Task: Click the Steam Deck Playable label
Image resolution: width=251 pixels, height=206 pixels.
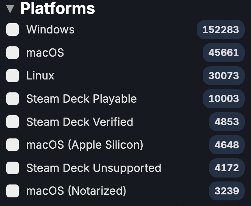Action: coord(81,99)
